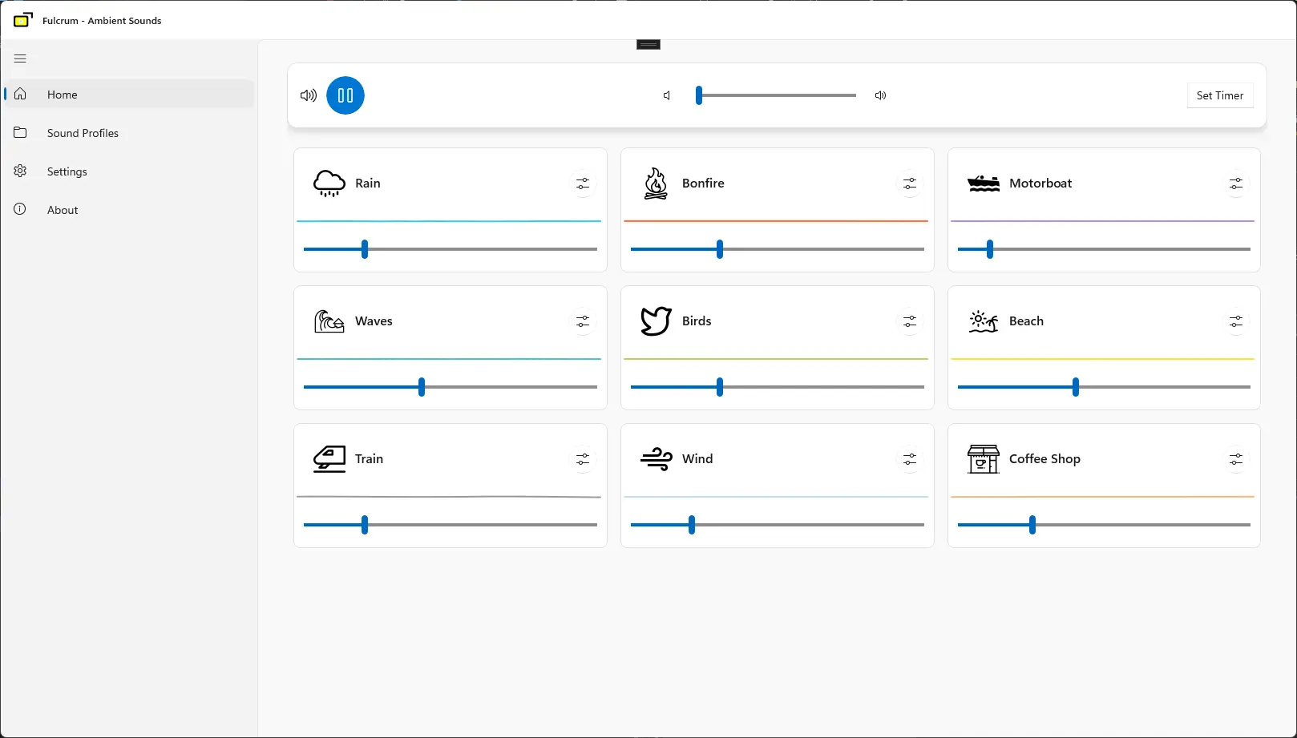1297x738 pixels.
Task: Click the Birds icon
Action: 656,321
